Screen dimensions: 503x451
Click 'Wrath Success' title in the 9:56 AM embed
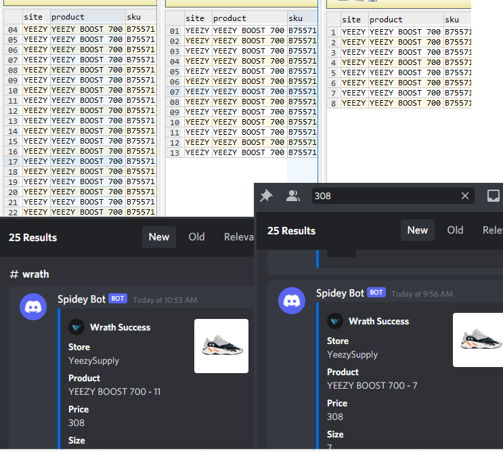pos(379,322)
